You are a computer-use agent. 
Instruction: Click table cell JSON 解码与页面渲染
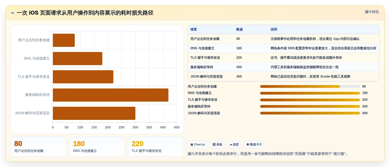[207, 76]
